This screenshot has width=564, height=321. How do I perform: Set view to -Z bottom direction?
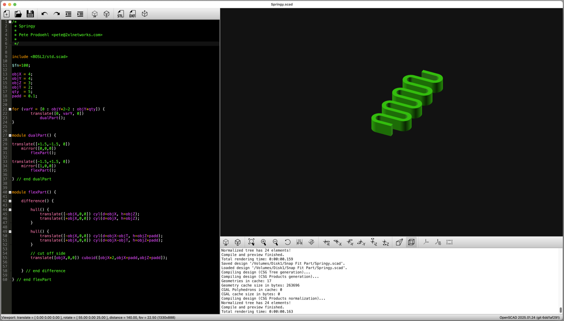[386, 242]
